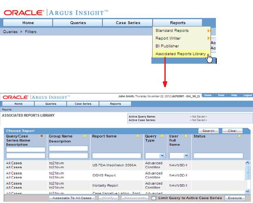Click the Filters breadcrumb in upper window

click(31, 31)
